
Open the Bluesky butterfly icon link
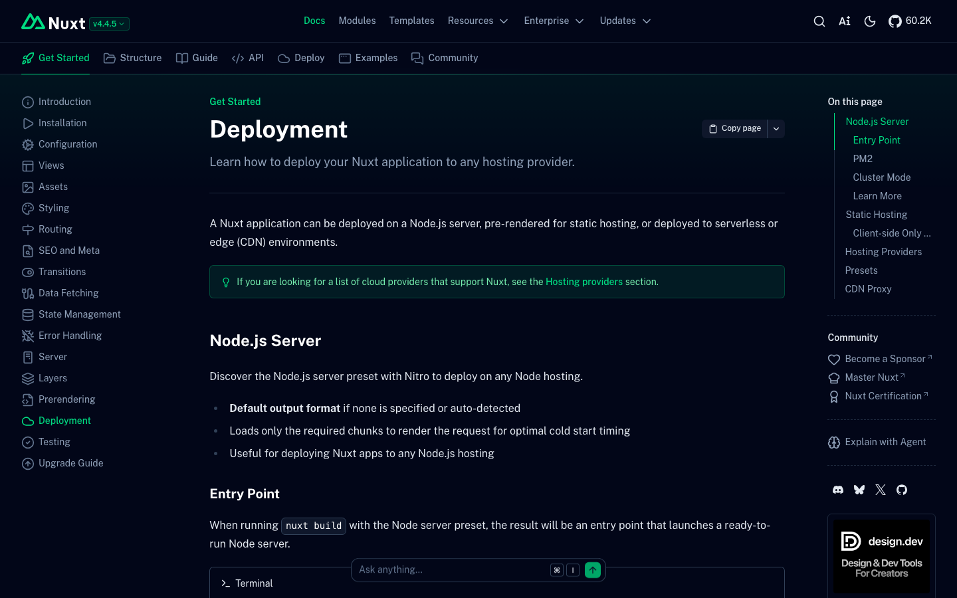pos(859,490)
